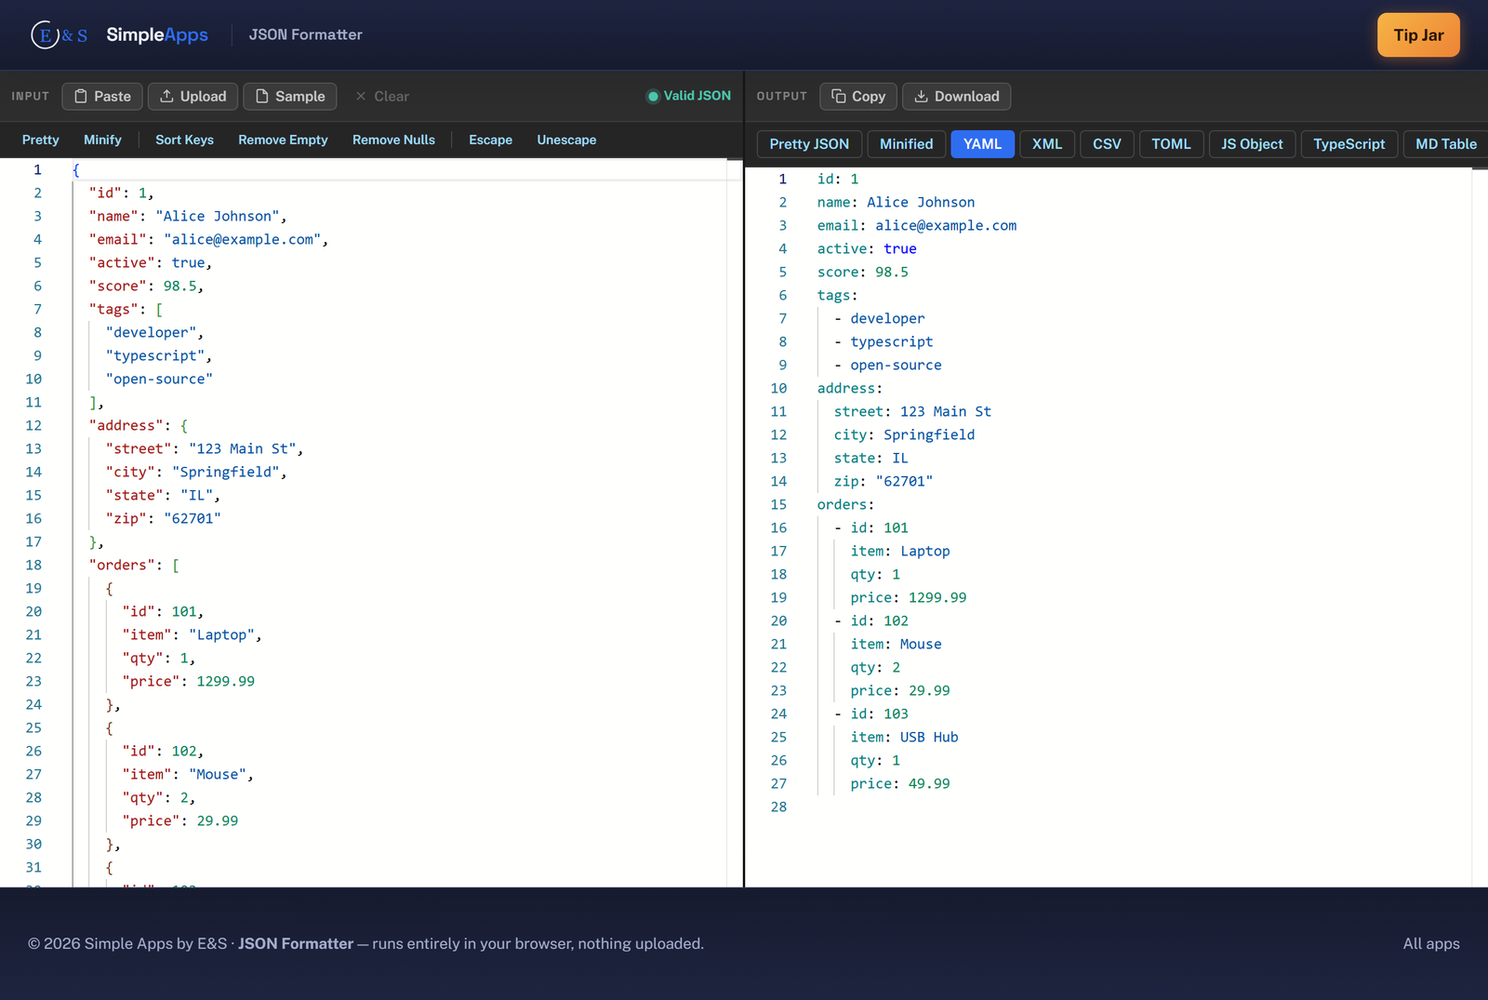Escape the input JSON string

[490, 140]
